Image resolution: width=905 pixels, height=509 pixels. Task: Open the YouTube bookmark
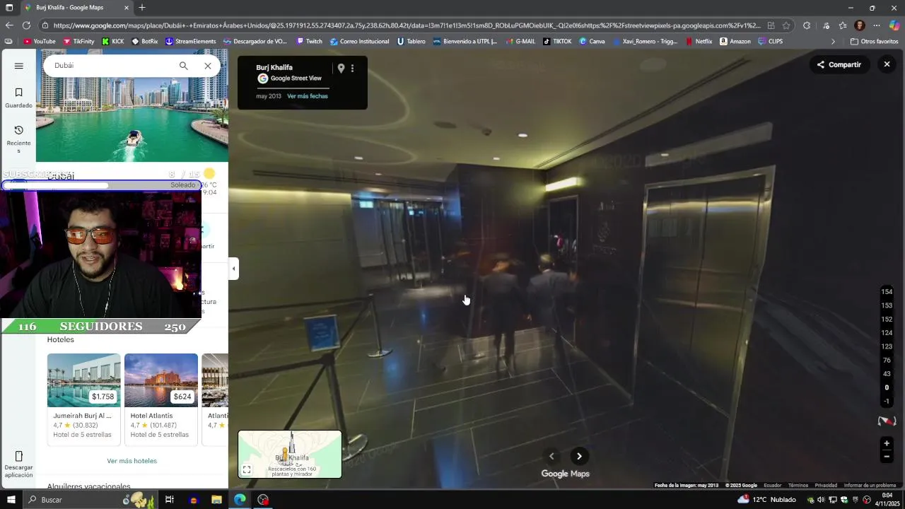coord(39,42)
